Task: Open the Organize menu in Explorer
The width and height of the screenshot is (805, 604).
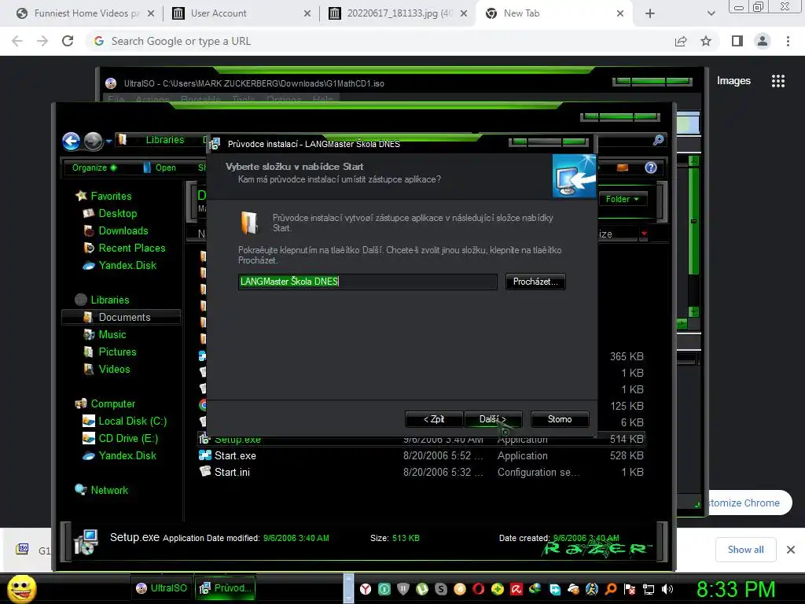Action: pyautogui.click(x=94, y=168)
